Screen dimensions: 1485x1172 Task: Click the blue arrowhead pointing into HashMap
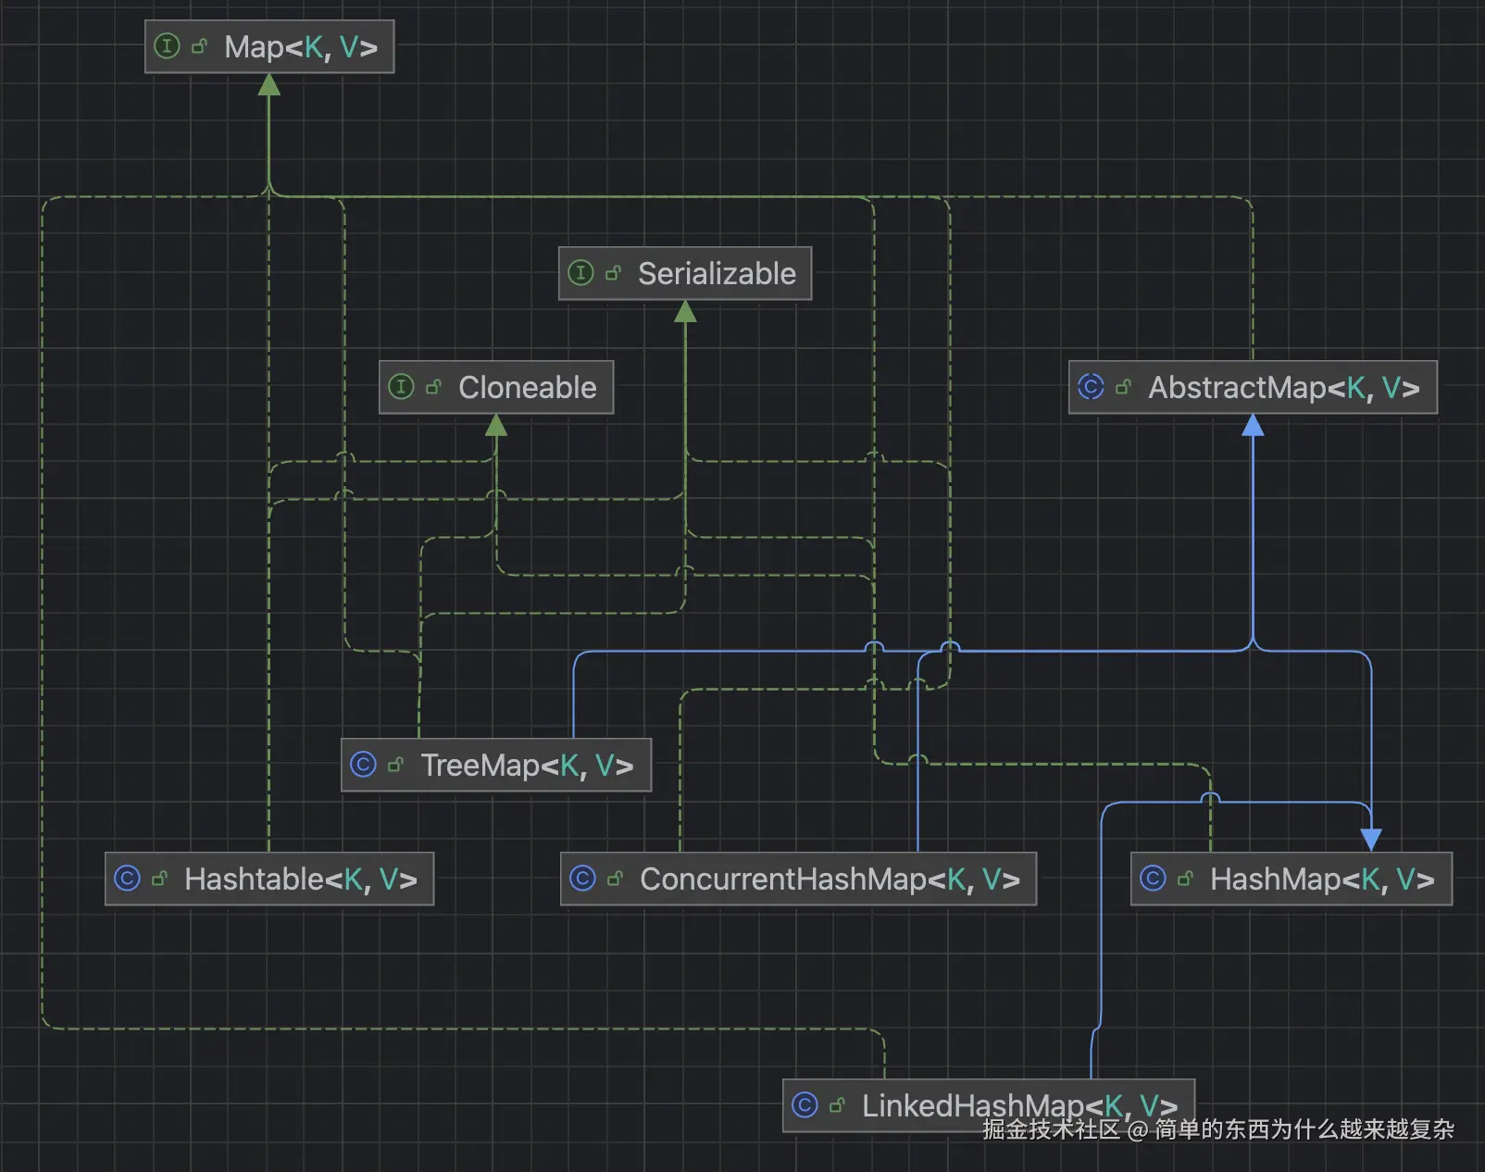coord(1371,840)
